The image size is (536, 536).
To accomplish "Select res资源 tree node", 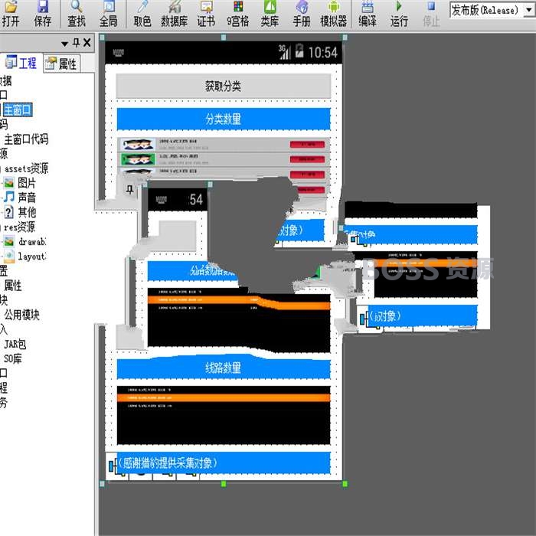I will pos(19,227).
